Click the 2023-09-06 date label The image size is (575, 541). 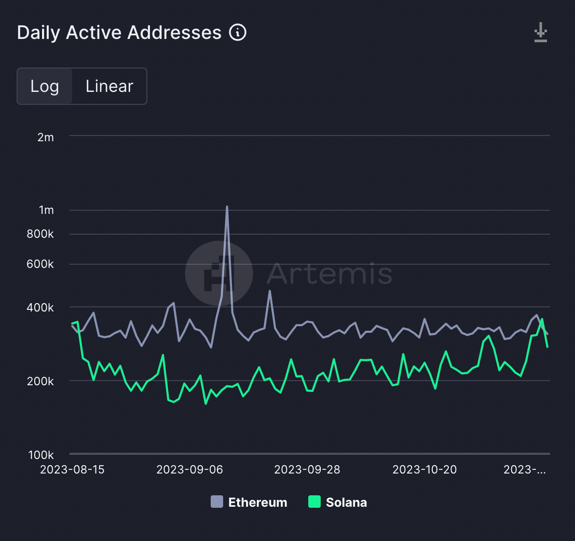[x=189, y=469]
